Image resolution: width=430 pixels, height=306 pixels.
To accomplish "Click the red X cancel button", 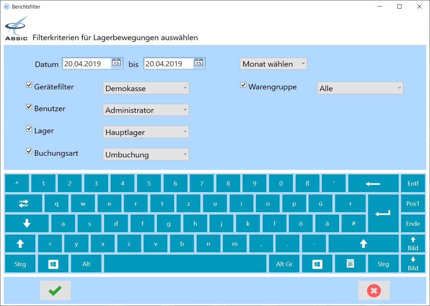I will [374, 291].
